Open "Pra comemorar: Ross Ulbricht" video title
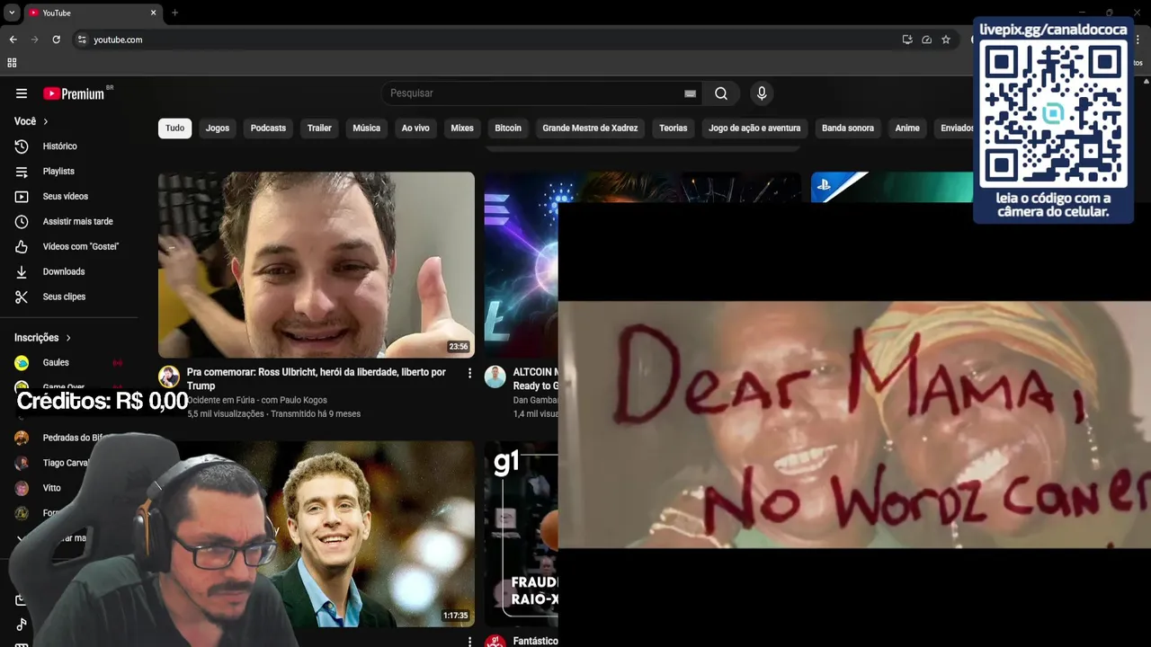1151x647 pixels. pyautogui.click(x=316, y=379)
